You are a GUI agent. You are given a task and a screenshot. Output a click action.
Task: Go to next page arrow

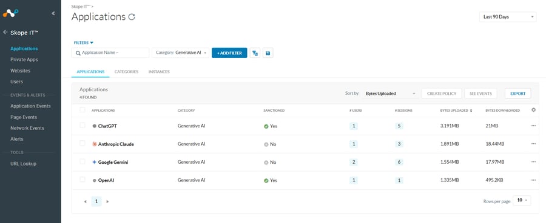click(x=107, y=201)
